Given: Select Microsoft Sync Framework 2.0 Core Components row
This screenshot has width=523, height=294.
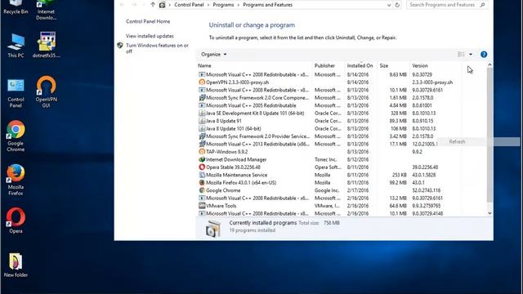Looking at the screenshot, I should point(329,98).
